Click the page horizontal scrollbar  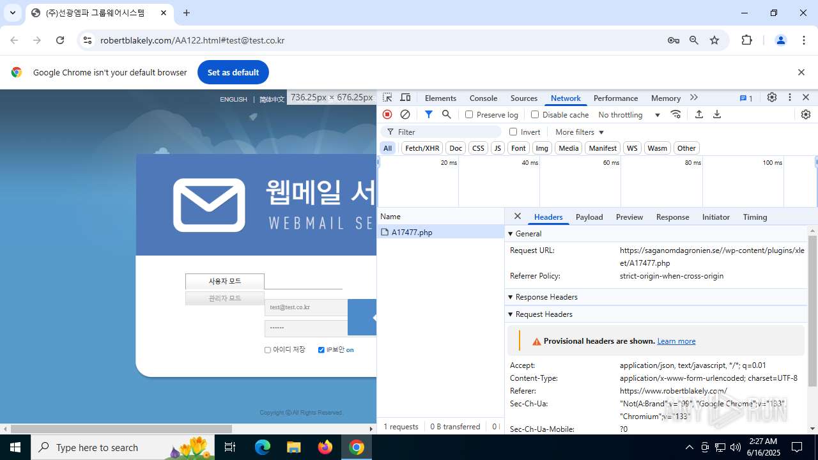pos(121,429)
